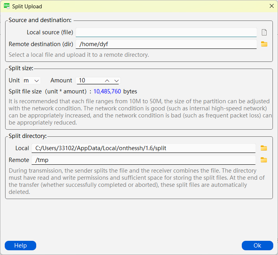Click the Remote /tmp directory field
The image size is (278, 255).
coord(144,160)
